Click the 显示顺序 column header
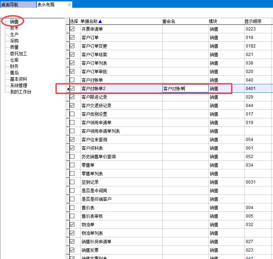Screen dimensions: 273x259 click(252, 21)
